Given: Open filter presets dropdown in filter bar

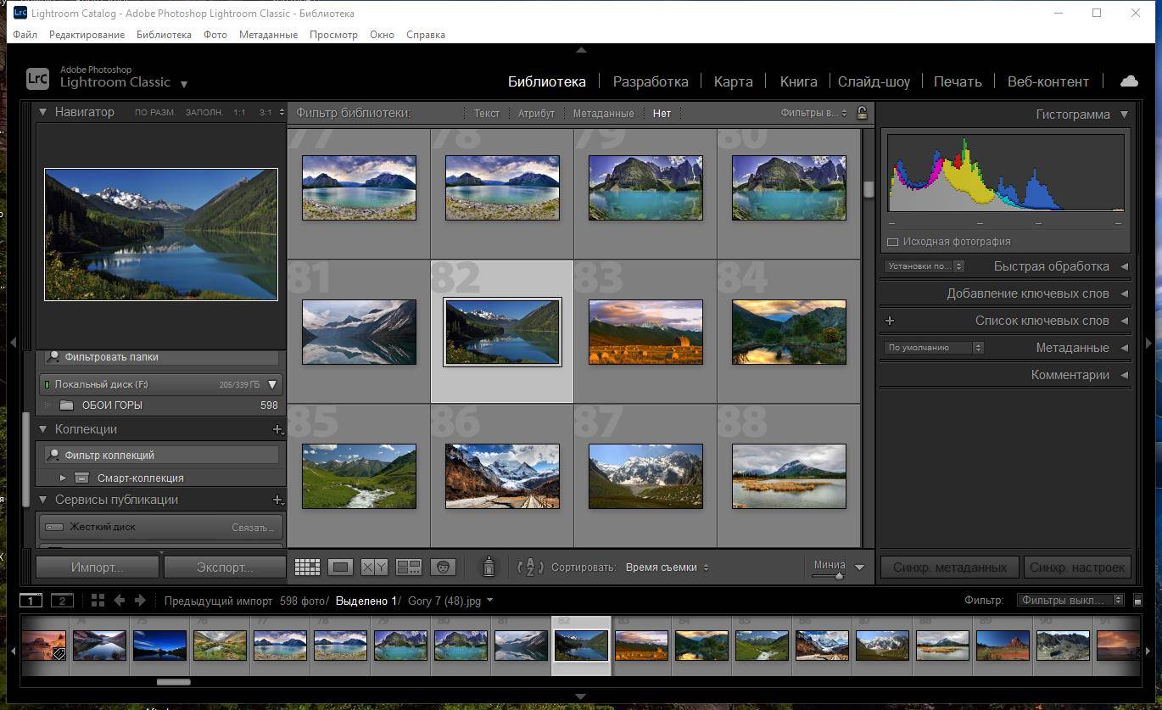Looking at the screenshot, I should [x=814, y=113].
